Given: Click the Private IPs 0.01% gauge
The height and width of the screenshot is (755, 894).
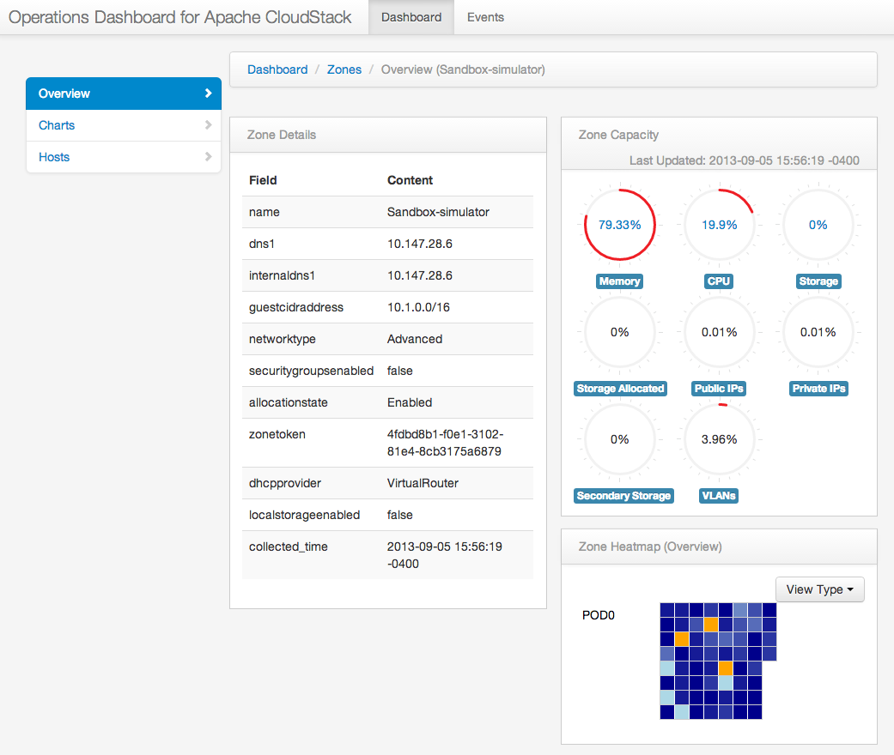Looking at the screenshot, I should (x=818, y=332).
